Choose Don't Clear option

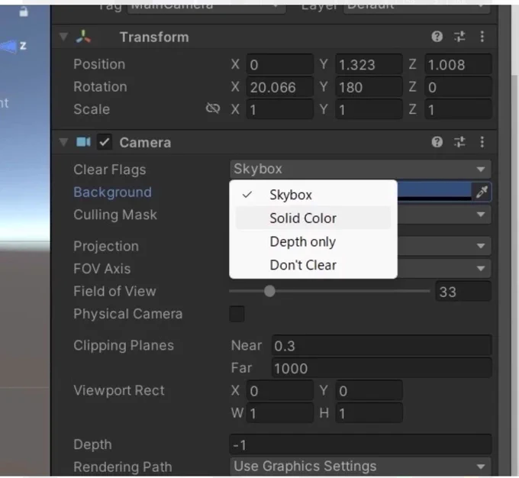click(313, 265)
